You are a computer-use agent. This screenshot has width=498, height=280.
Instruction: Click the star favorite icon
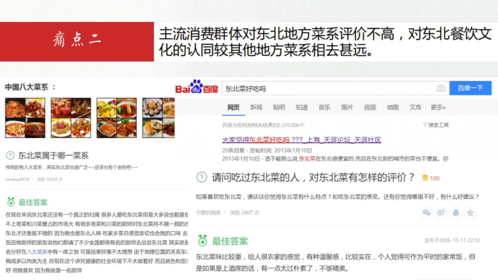click(x=470, y=213)
